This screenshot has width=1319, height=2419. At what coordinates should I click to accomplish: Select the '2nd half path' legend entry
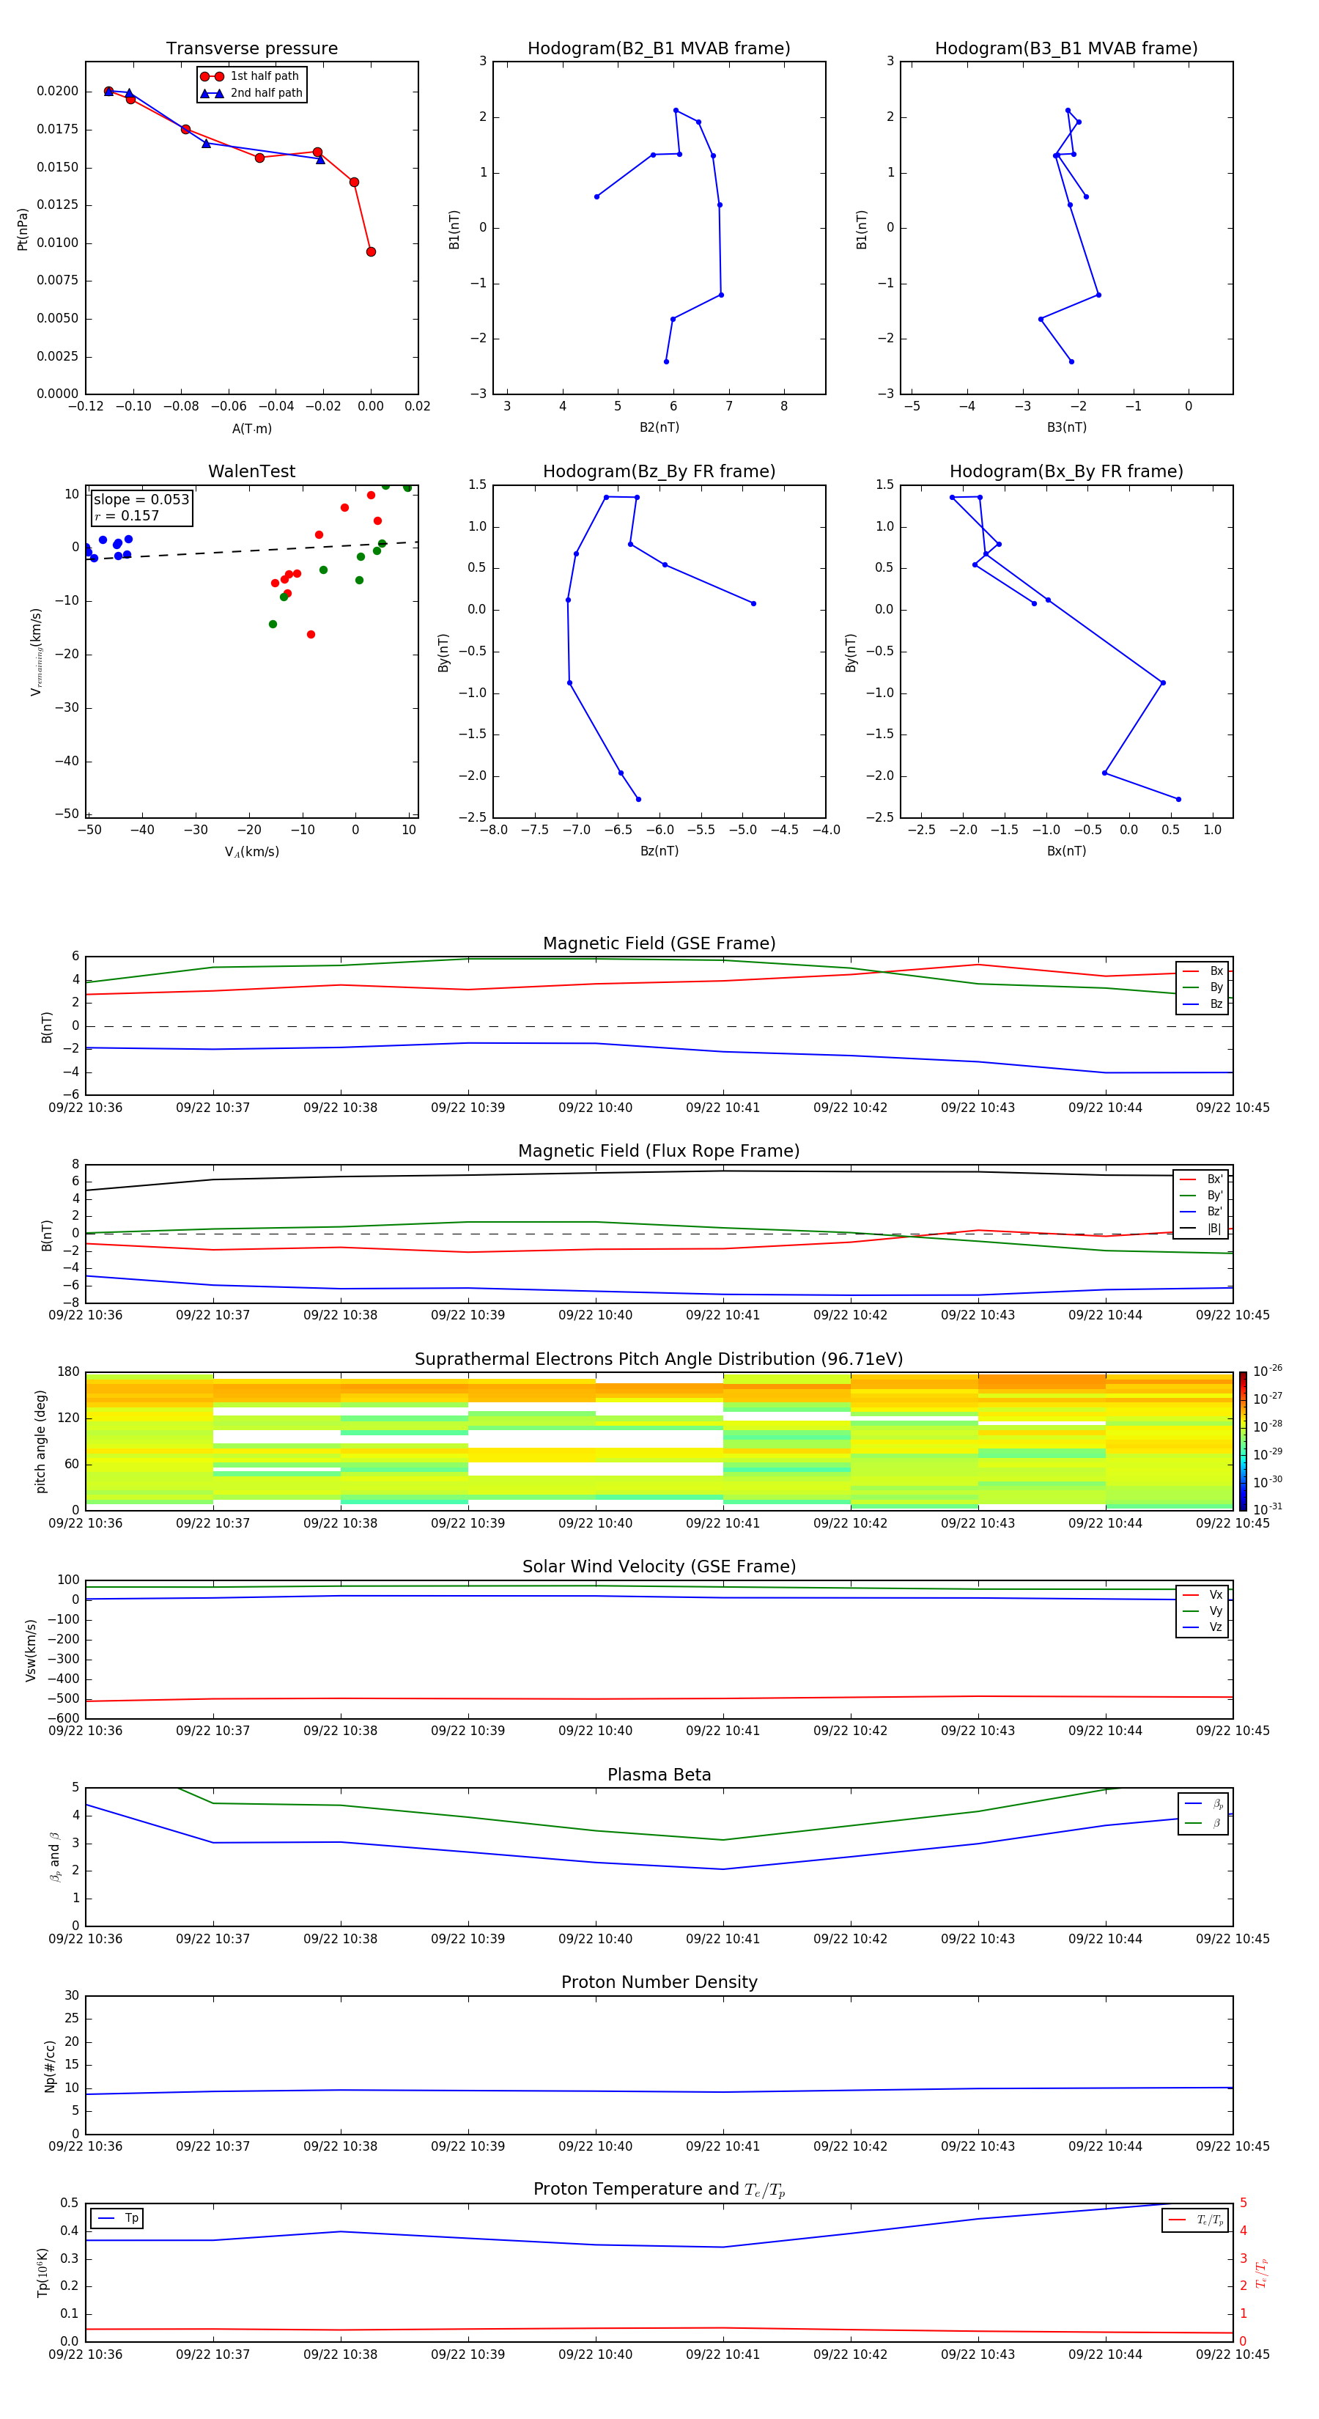(x=251, y=93)
